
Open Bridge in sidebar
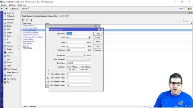click(x=9, y=26)
